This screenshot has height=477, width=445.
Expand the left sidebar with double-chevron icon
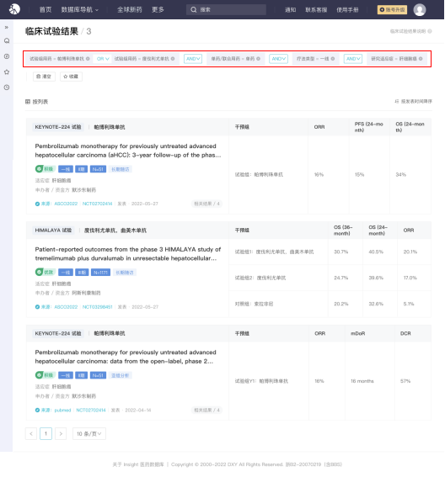point(7,28)
